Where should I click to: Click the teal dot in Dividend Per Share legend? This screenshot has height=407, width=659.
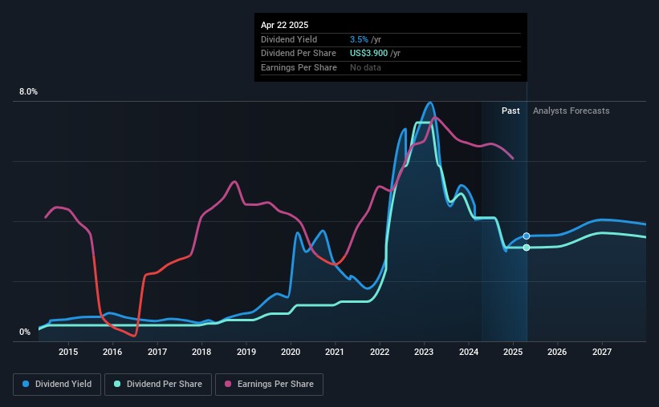(116, 385)
